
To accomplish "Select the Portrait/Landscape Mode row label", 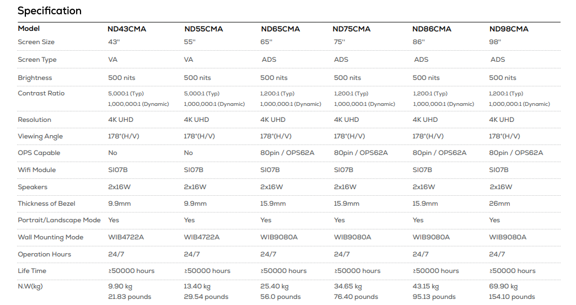I will pyautogui.click(x=59, y=220).
